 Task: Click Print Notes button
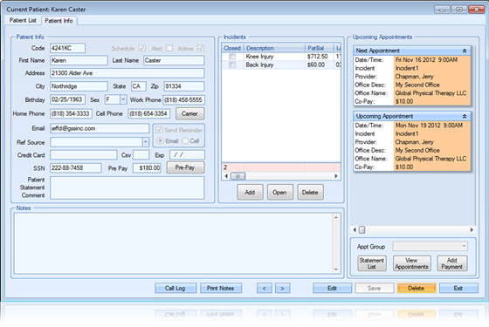pos(220,288)
